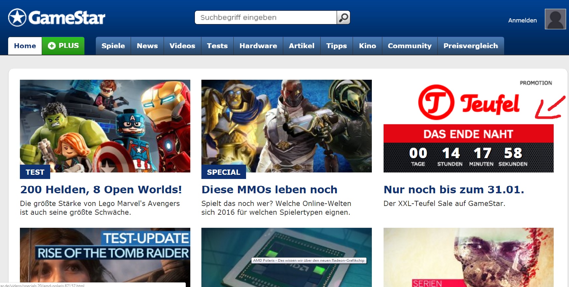Screen dimensions: 569x287
Task: Visit the Community section
Action: pyautogui.click(x=410, y=46)
